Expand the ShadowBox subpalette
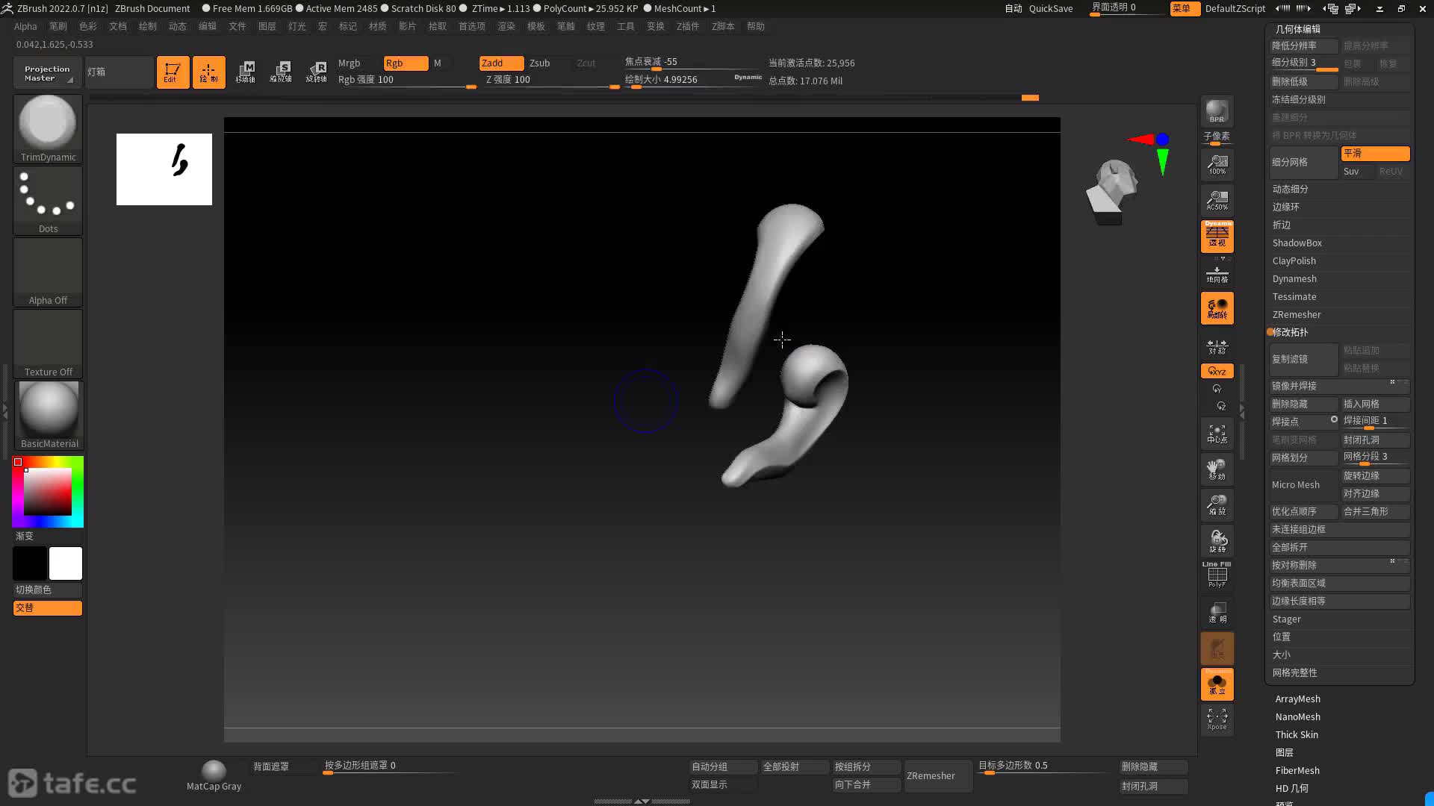The width and height of the screenshot is (1434, 806). click(1297, 243)
